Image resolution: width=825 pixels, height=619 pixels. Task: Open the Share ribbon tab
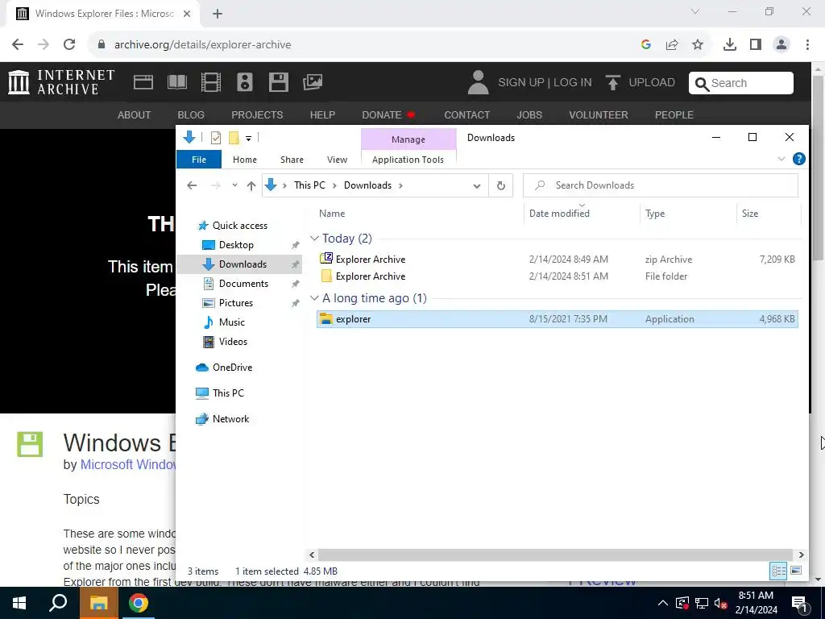click(292, 160)
